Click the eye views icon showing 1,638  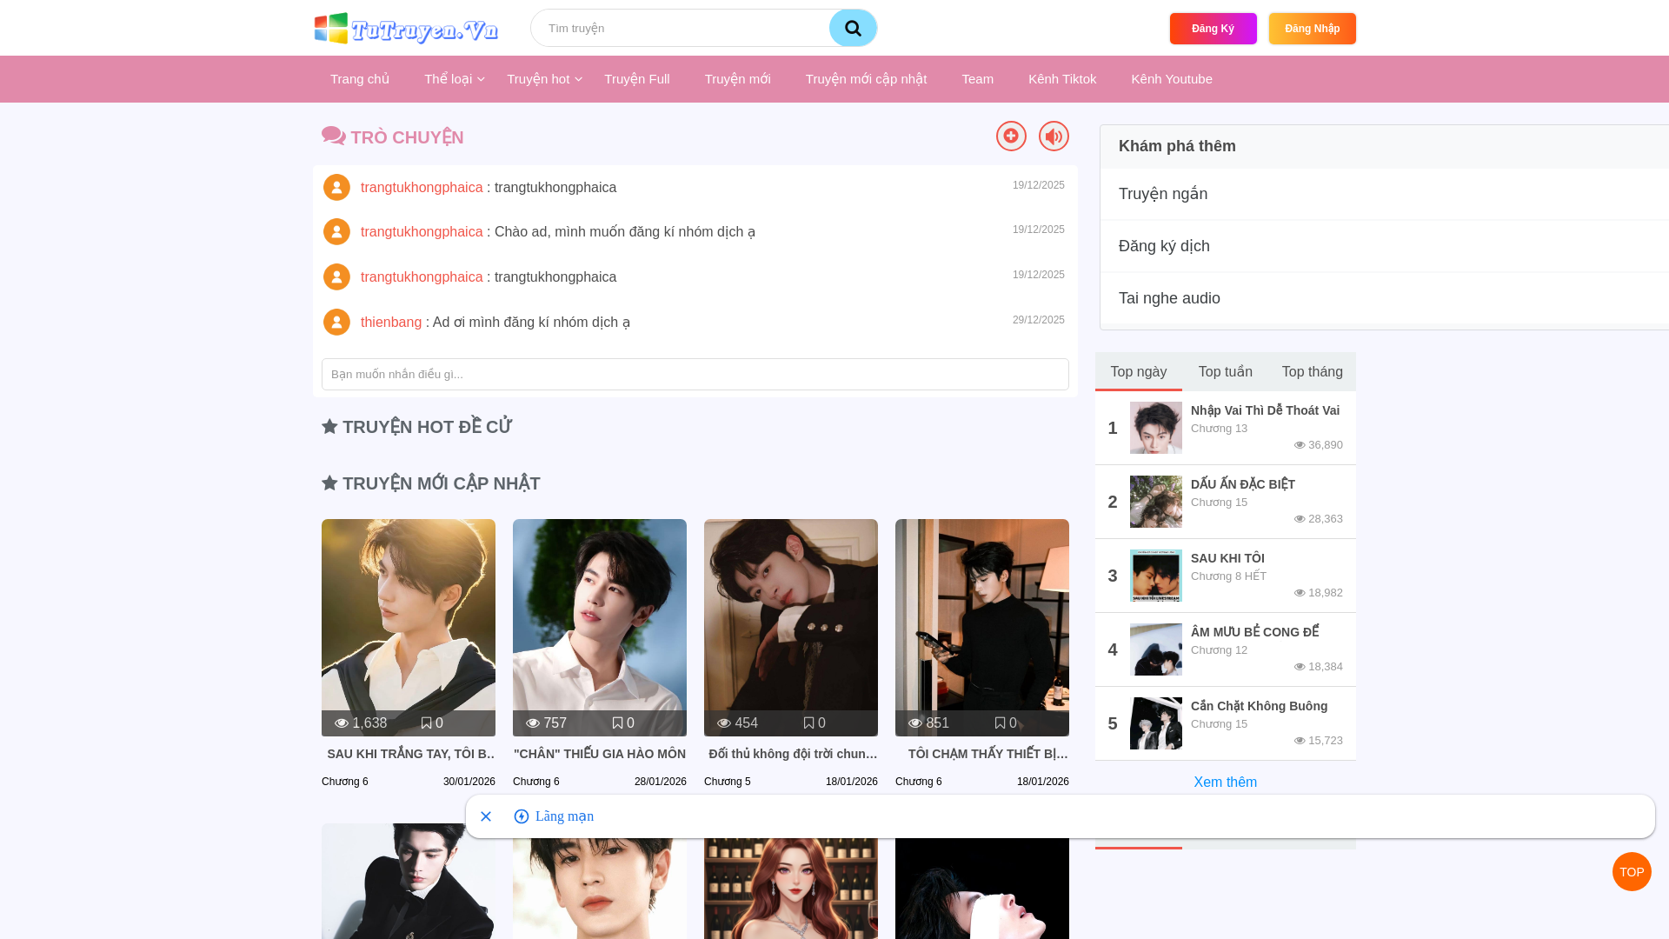[342, 723]
